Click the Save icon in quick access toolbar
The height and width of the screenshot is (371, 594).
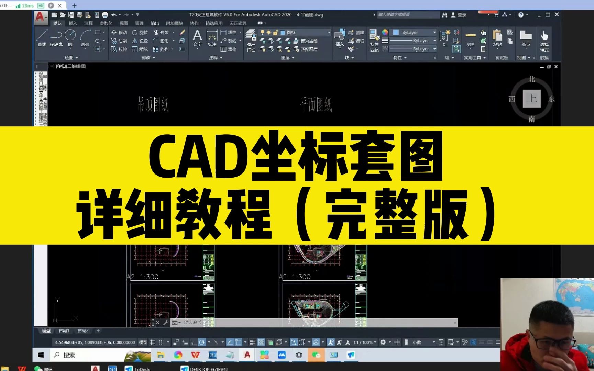71,15
